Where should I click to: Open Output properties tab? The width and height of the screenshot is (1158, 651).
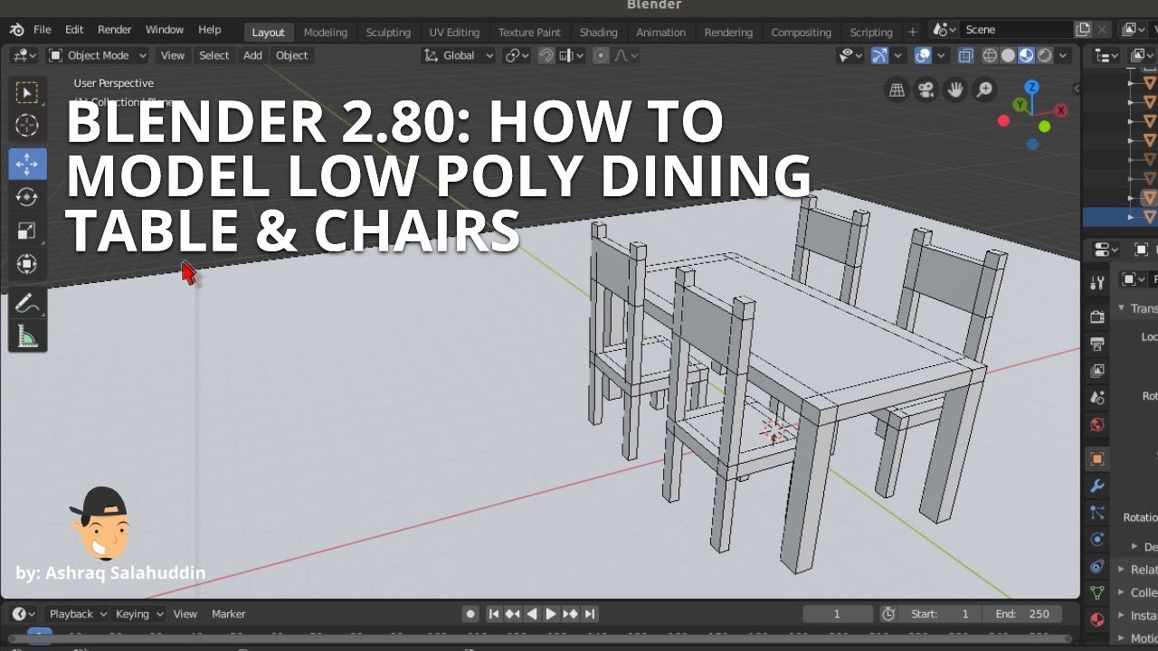click(x=1096, y=344)
